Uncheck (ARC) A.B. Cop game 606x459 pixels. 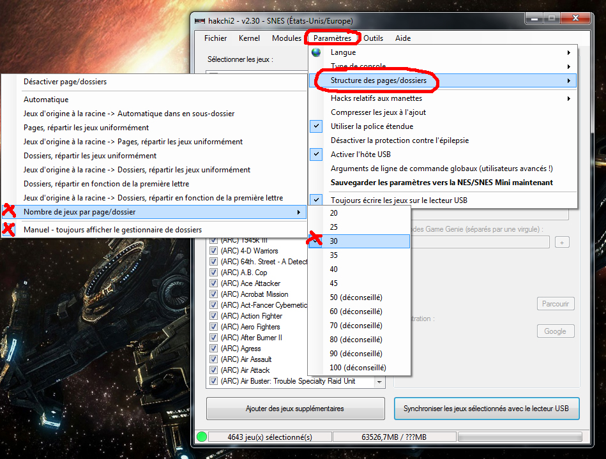[213, 273]
